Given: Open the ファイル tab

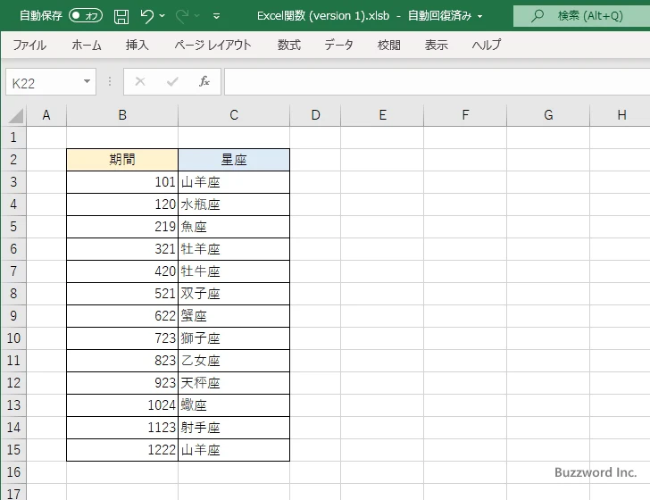Looking at the screenshot, I should click(x=29, y=45).
